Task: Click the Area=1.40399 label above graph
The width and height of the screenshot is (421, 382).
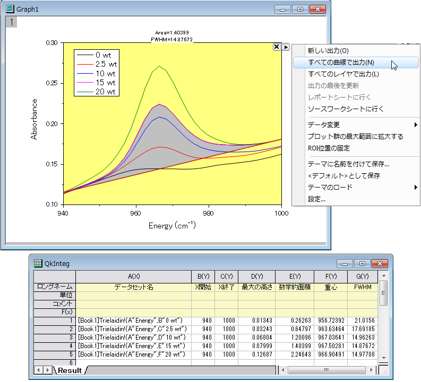Action: coord(172,33)
